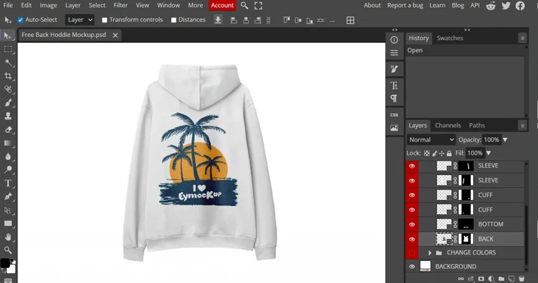Open the CSS panel icon
This screenshot has height=283, width=538.
[x=394, y=115]
